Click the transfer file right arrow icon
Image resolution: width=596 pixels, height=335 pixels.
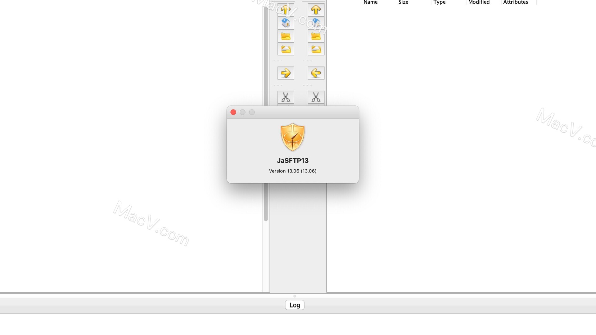click(x=285, y=73)
